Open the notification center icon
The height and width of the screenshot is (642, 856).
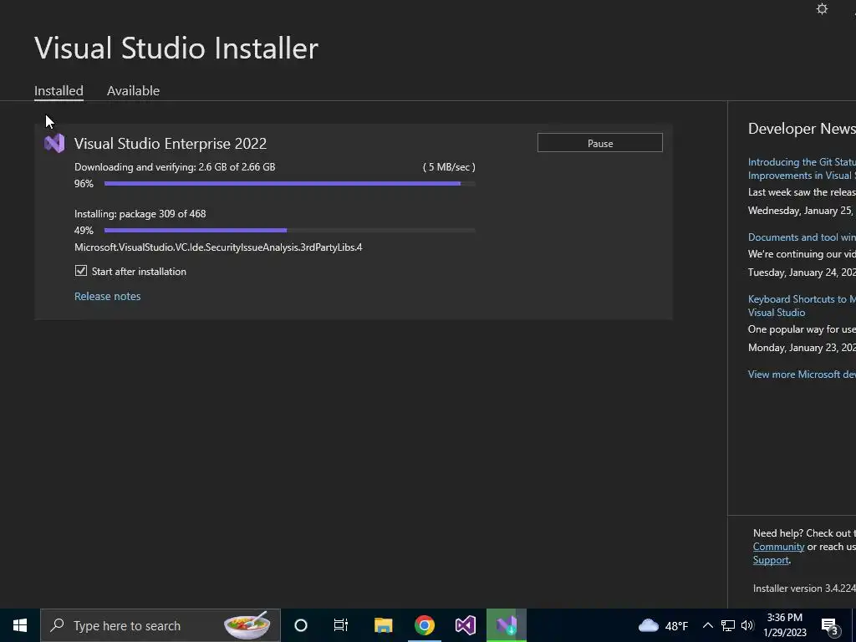[830, 627]
